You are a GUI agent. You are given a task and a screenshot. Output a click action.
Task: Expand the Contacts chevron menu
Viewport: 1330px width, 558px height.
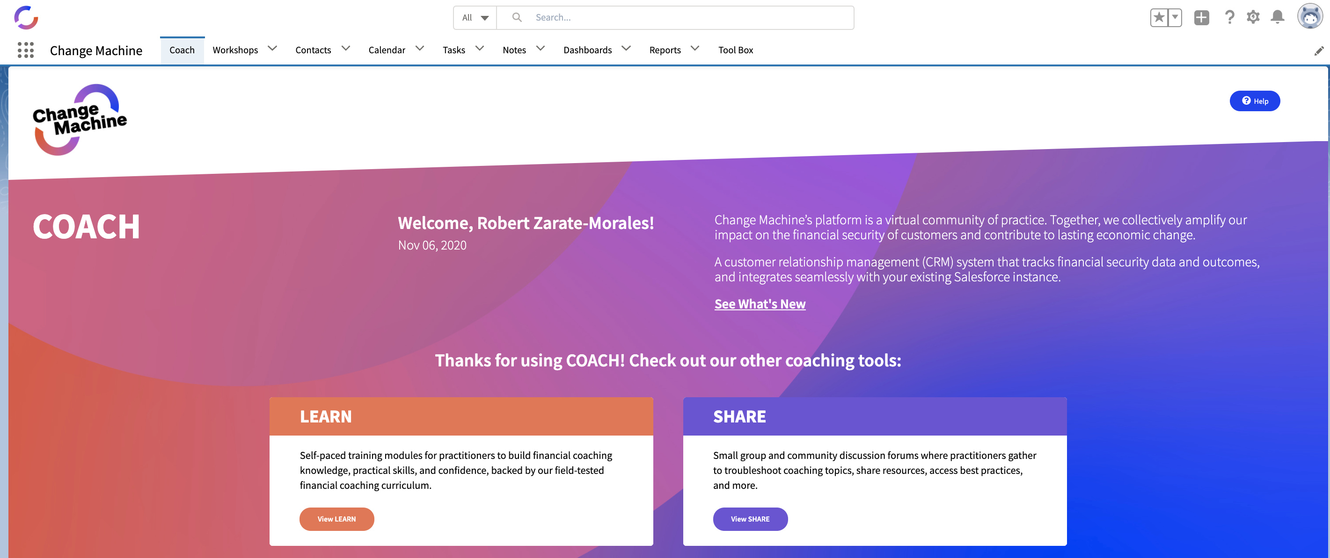coord(346,49)
